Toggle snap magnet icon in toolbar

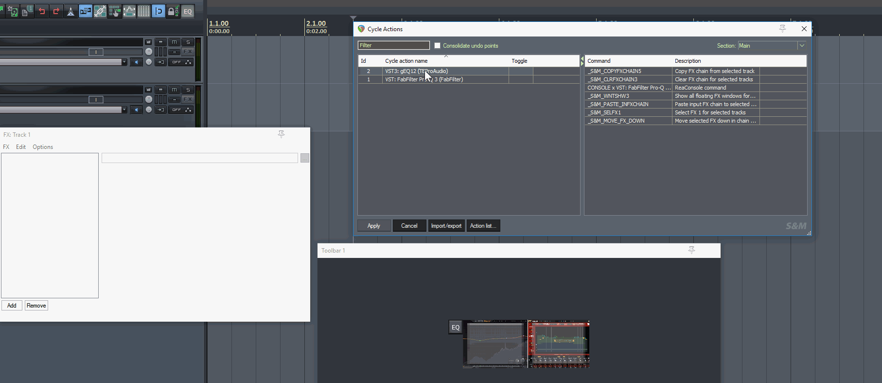pyautogui.click(x=159, y=11)
